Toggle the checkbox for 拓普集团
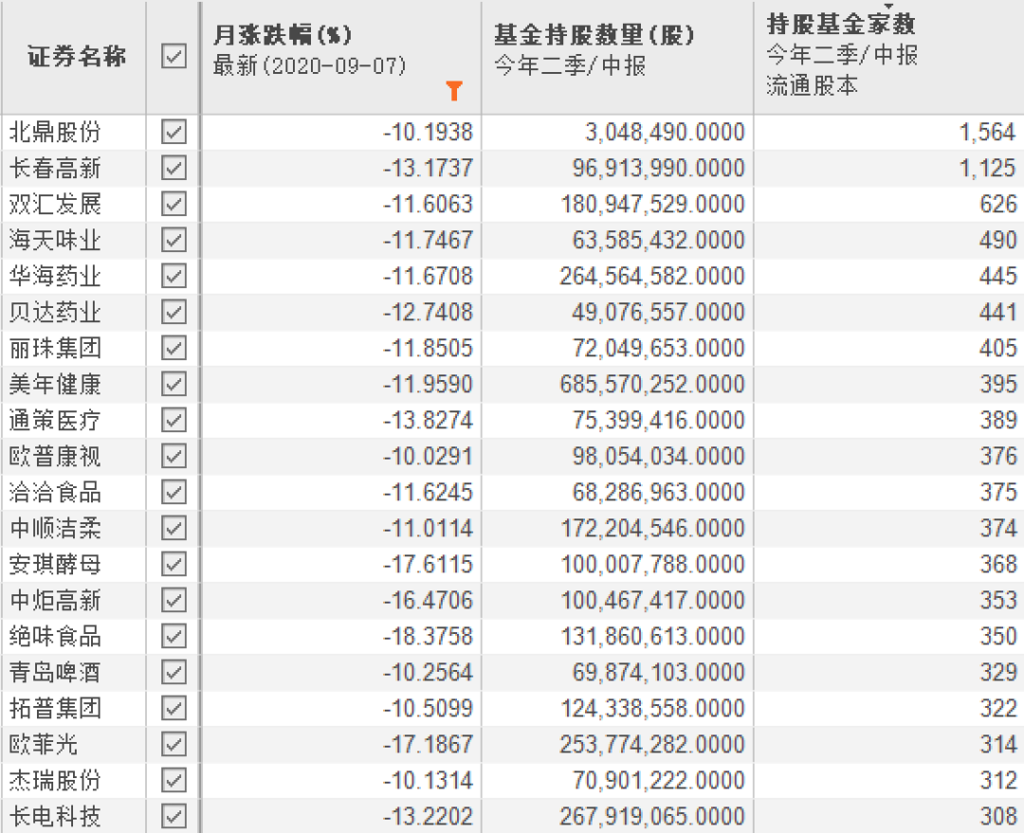Viewport: 1024px width, 833px height. (174, 708)
